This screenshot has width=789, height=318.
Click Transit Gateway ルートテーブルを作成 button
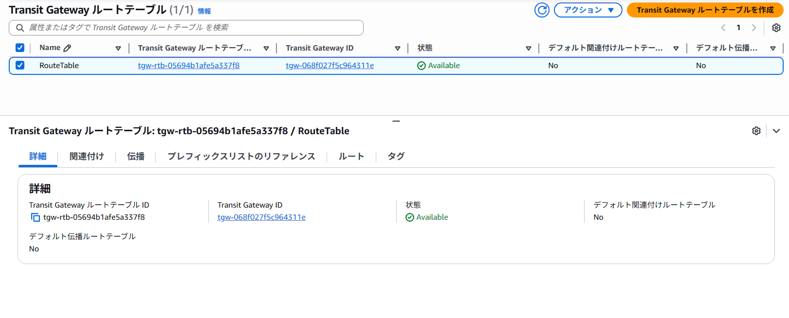click(705, 10)
